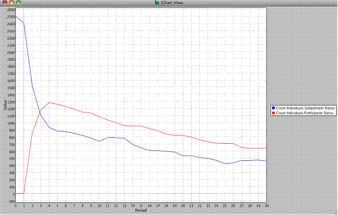Click the blue line start at value 2500

pyautogui.click(x=16, y=16)
